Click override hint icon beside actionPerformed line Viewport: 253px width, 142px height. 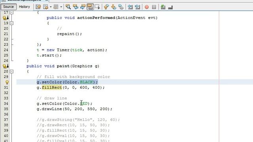pos(6,18)
